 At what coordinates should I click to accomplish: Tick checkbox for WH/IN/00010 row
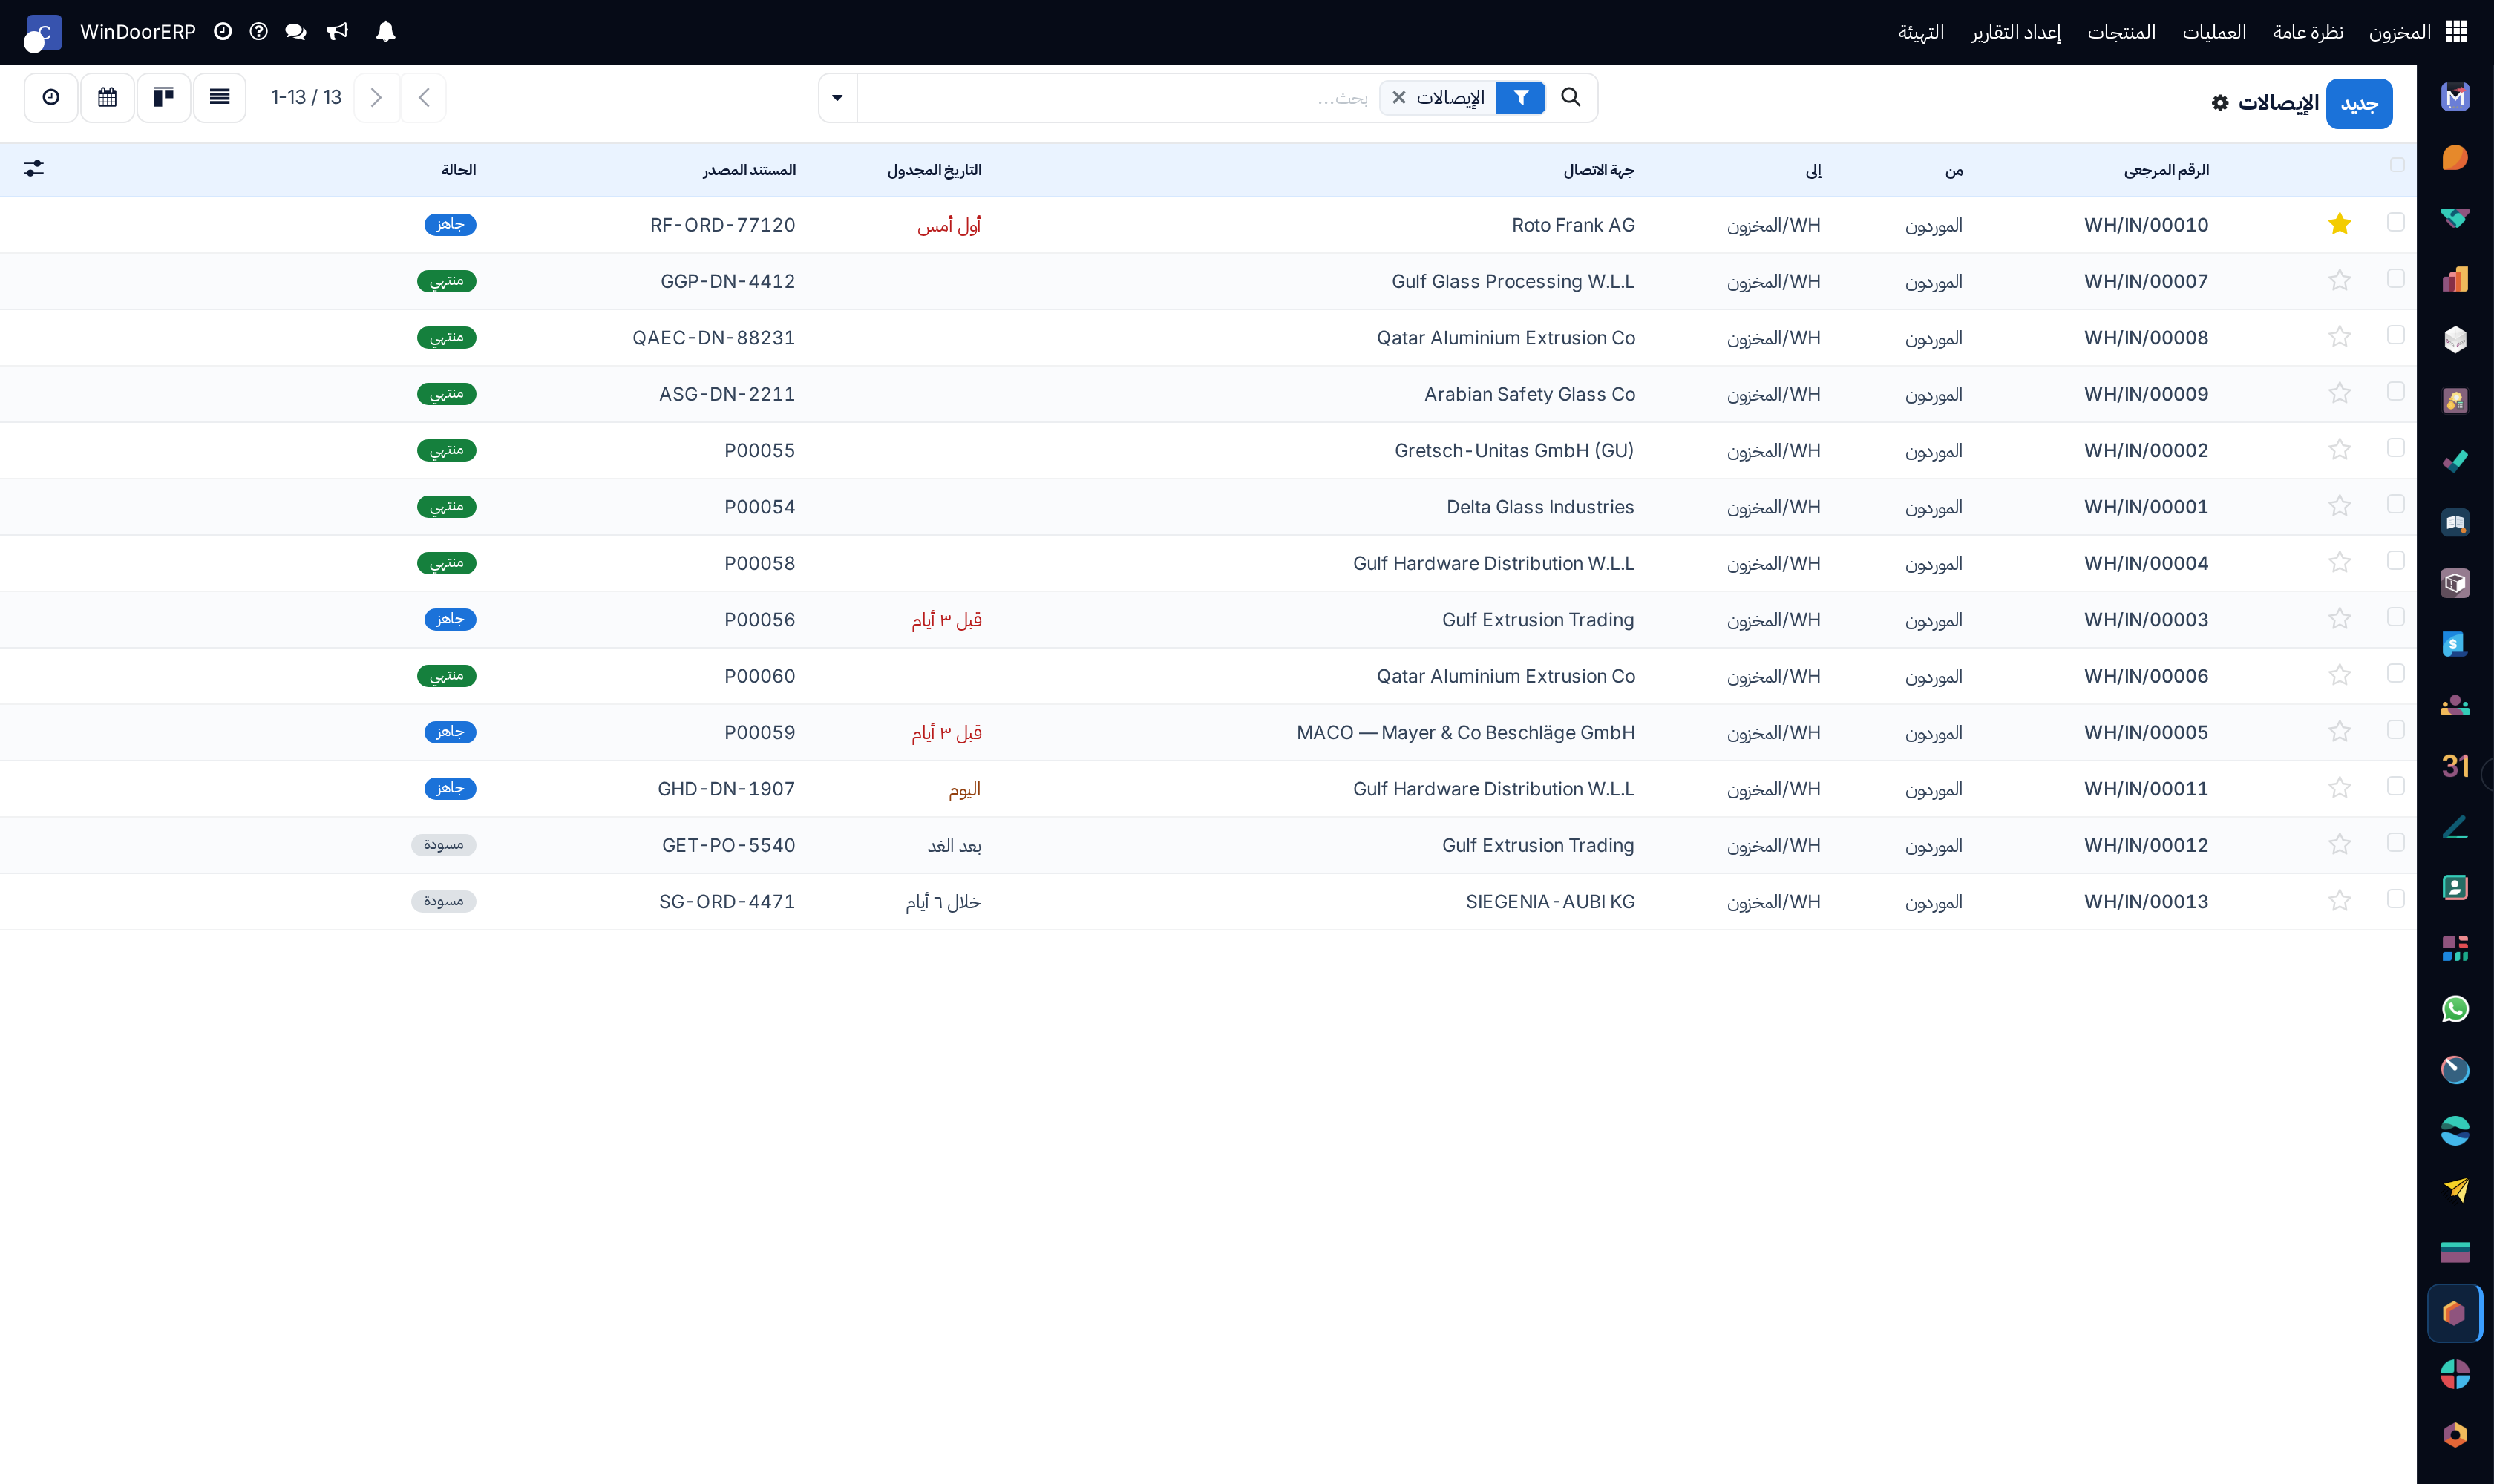2395,222
